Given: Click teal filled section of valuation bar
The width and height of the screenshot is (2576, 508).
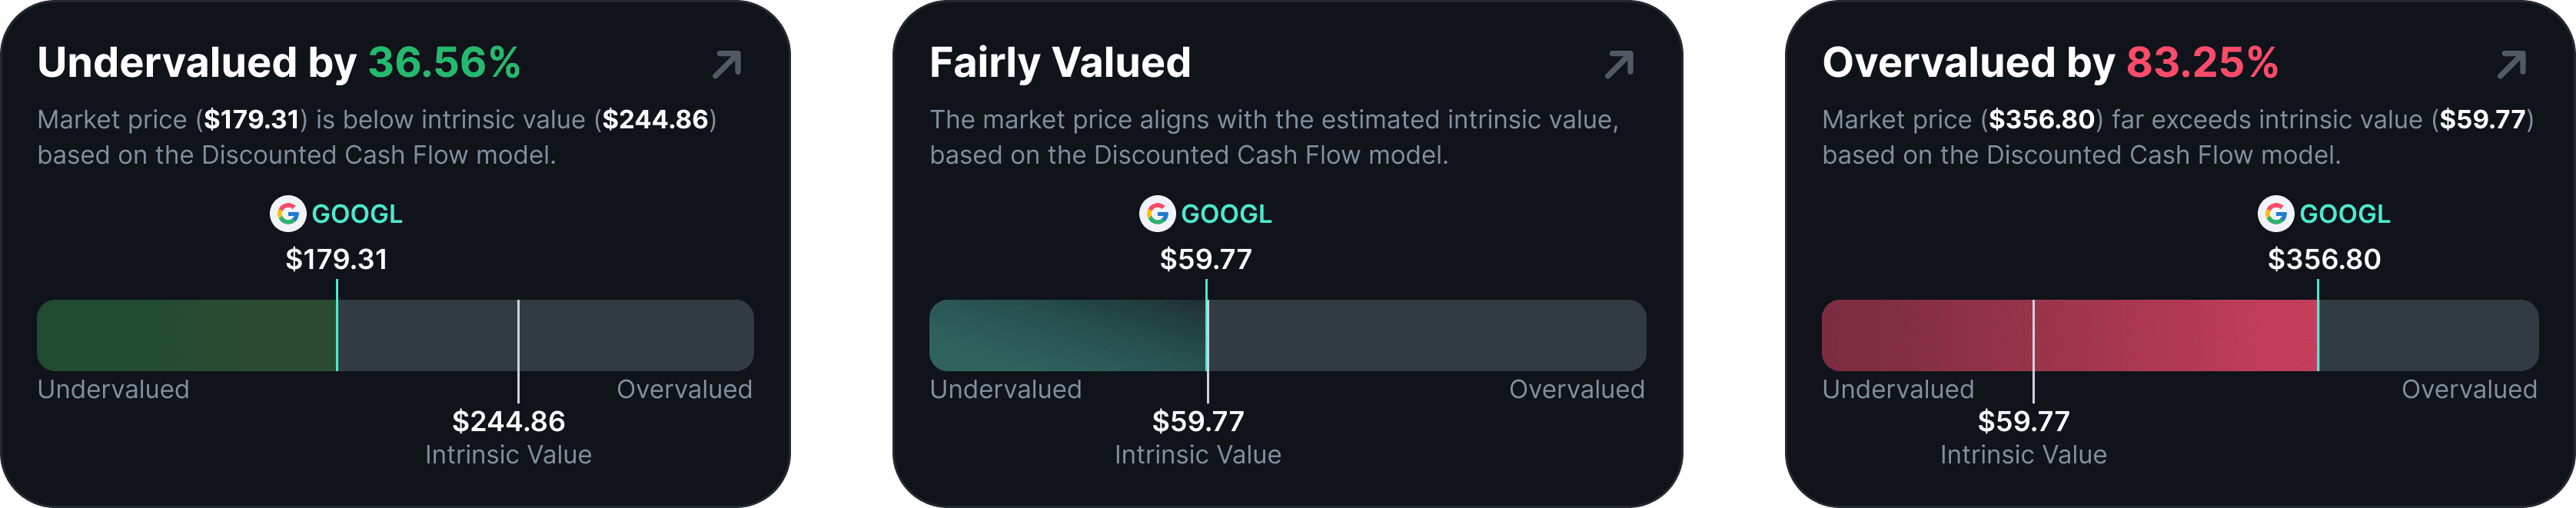Looking at the screenshot, I should (x=1066, y=336).
